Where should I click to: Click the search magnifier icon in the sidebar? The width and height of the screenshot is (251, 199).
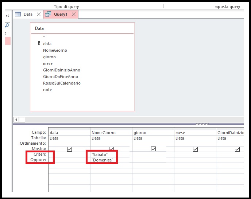point(7,26)
